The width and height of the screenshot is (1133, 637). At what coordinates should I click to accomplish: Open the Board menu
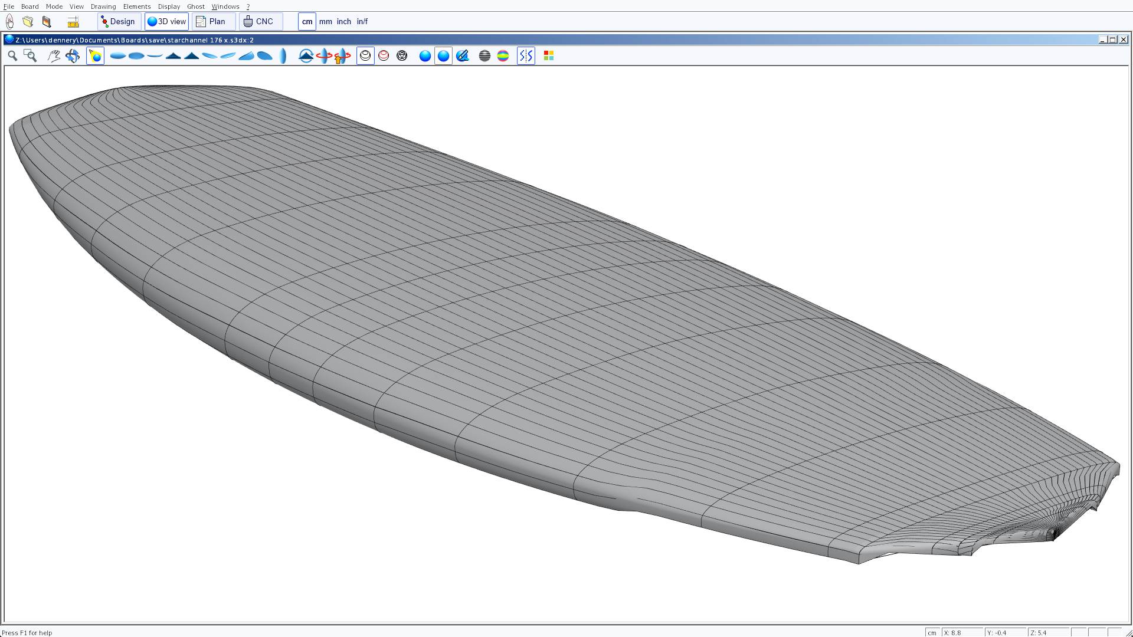(30, 6)
